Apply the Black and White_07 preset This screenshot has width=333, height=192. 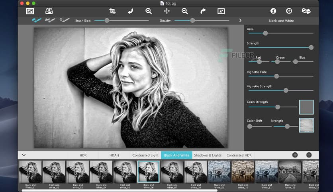172,172
